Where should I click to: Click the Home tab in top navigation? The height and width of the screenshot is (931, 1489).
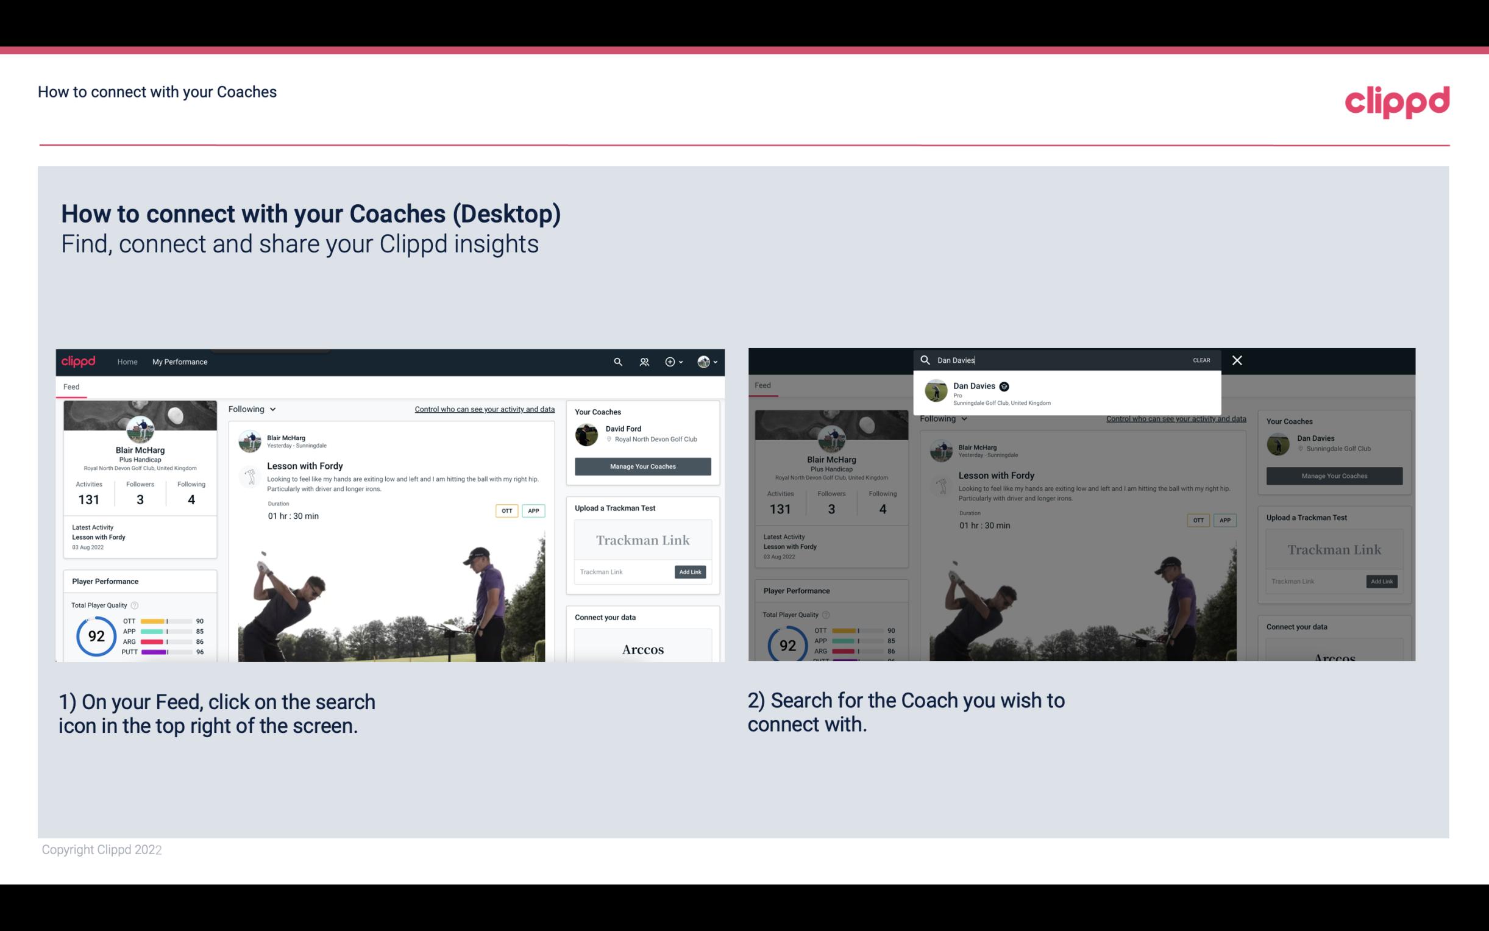coord(129,360)
